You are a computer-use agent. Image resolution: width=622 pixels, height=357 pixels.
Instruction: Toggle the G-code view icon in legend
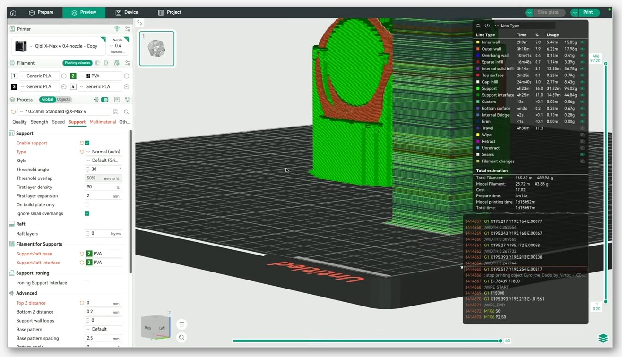pyautogui.click(x=487, y=25)
